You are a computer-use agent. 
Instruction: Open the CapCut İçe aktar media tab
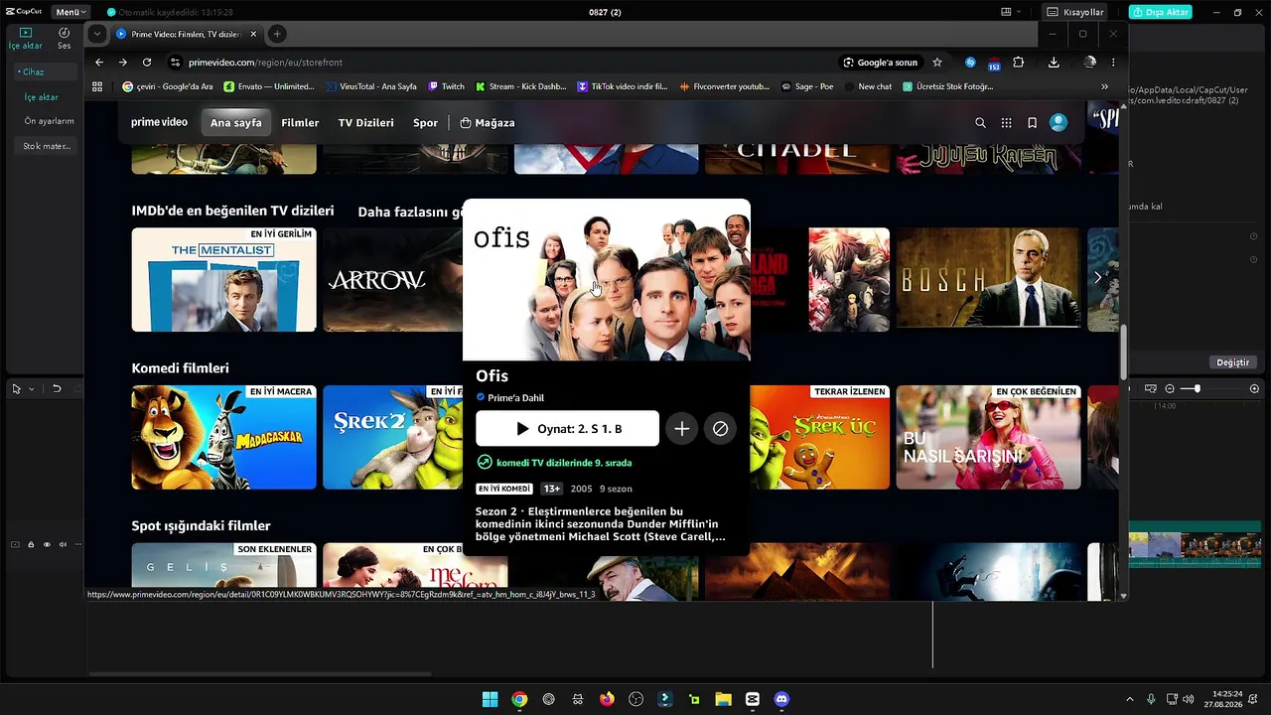point(26,39)
